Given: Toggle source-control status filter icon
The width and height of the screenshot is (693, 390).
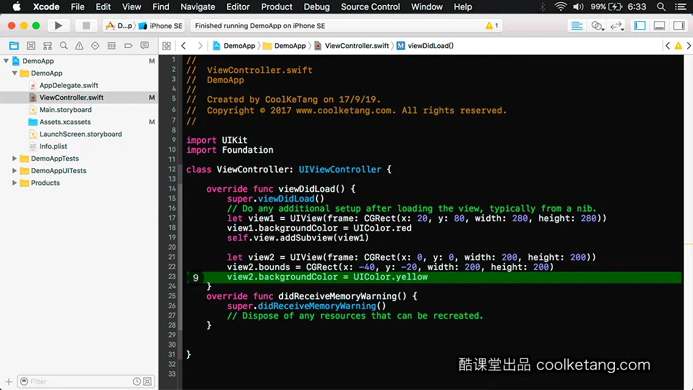Looking at the screenshot, I should click(x=148, y=381).
